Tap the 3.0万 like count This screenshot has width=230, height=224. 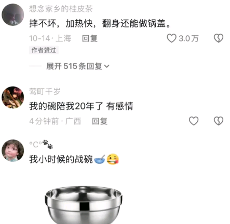point(188,38)
